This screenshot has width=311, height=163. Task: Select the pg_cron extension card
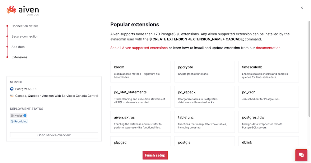pos(269,97)
